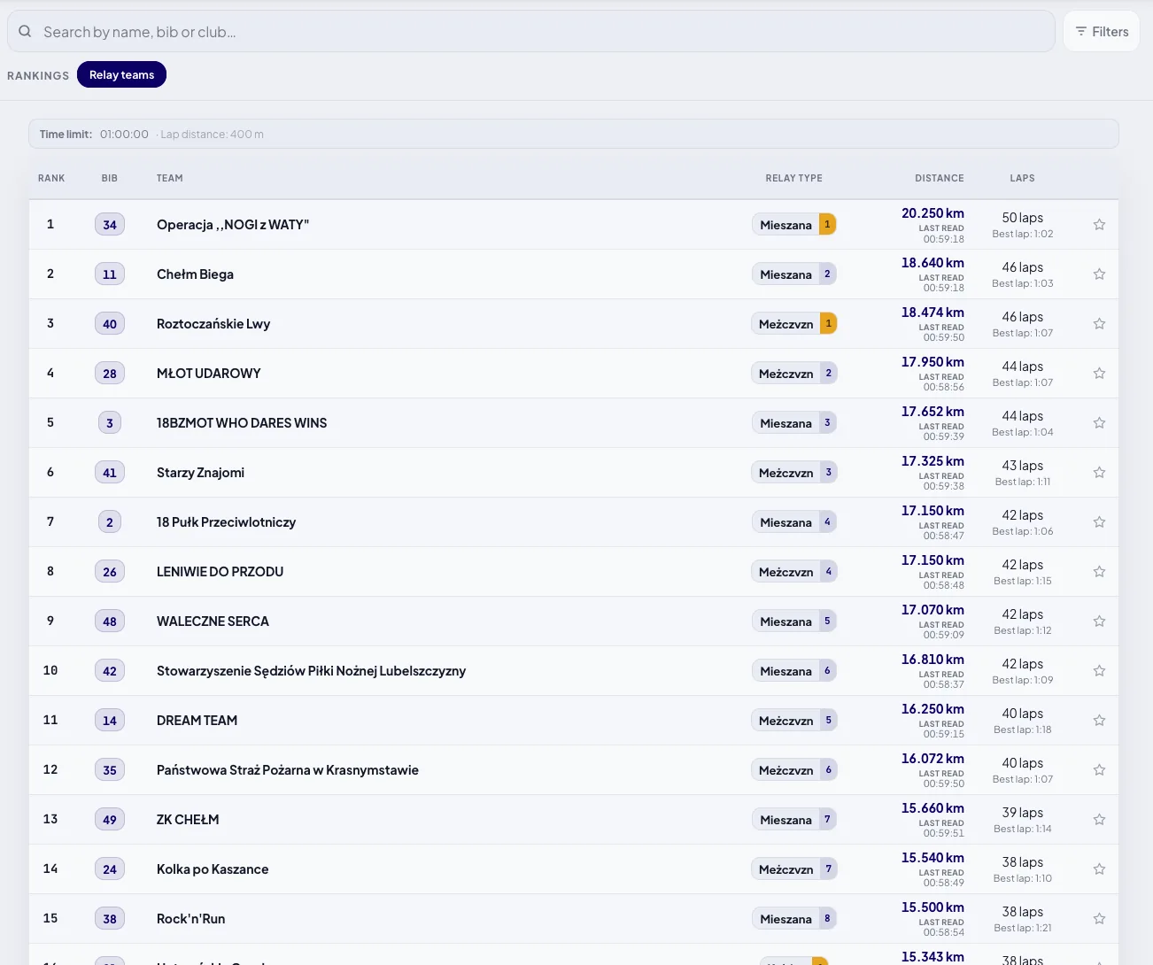Open the Rock'n'Run team name

[x=190, y=919]
